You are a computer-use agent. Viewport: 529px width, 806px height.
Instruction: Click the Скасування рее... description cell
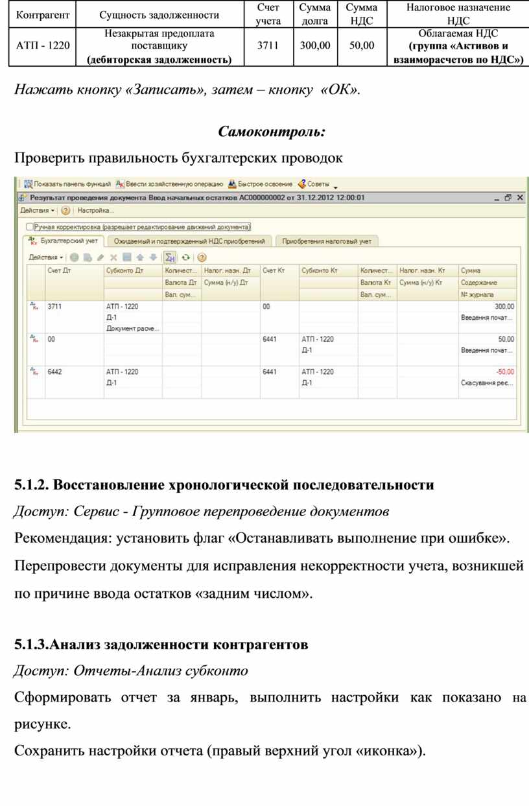pos(488,383)
